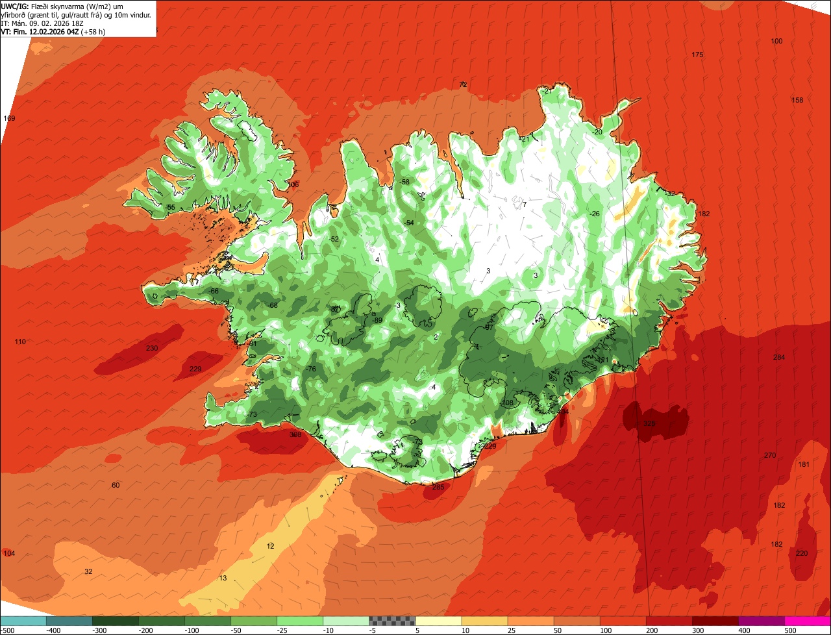831x635 pixels.
Task: Click the value 110 over the sea
Action: click(20, 342)
